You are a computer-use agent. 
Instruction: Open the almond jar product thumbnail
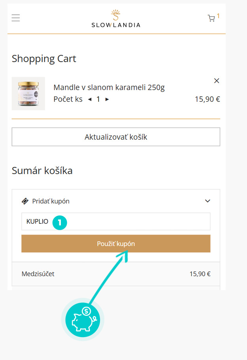pos(28,94)
